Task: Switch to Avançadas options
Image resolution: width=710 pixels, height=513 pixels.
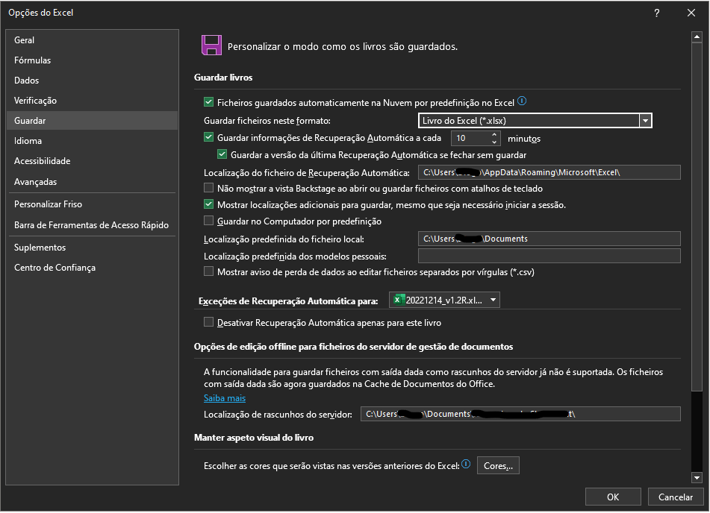Action: pyautogui.click(x=93, y=181)
